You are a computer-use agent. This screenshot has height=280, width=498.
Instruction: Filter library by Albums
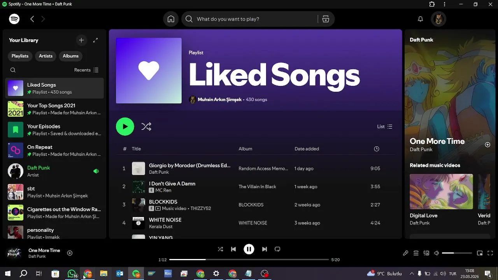pyautogui.click(x=70, y=56)
